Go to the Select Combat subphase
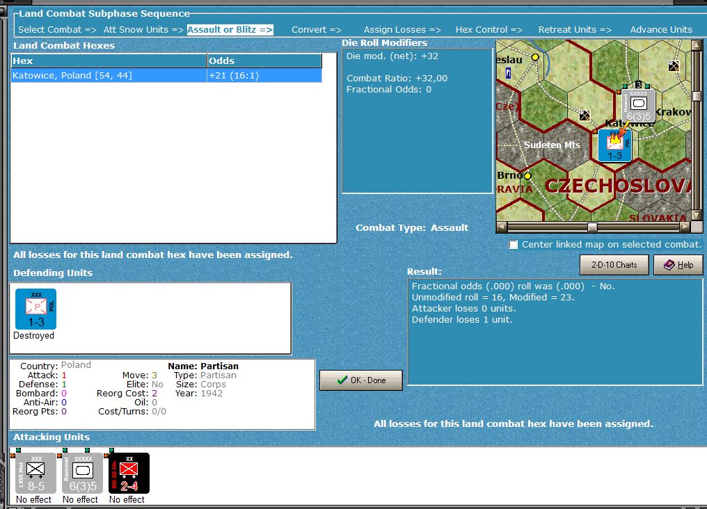This screenshot has height=509, width=707. [x=57, y=30]
